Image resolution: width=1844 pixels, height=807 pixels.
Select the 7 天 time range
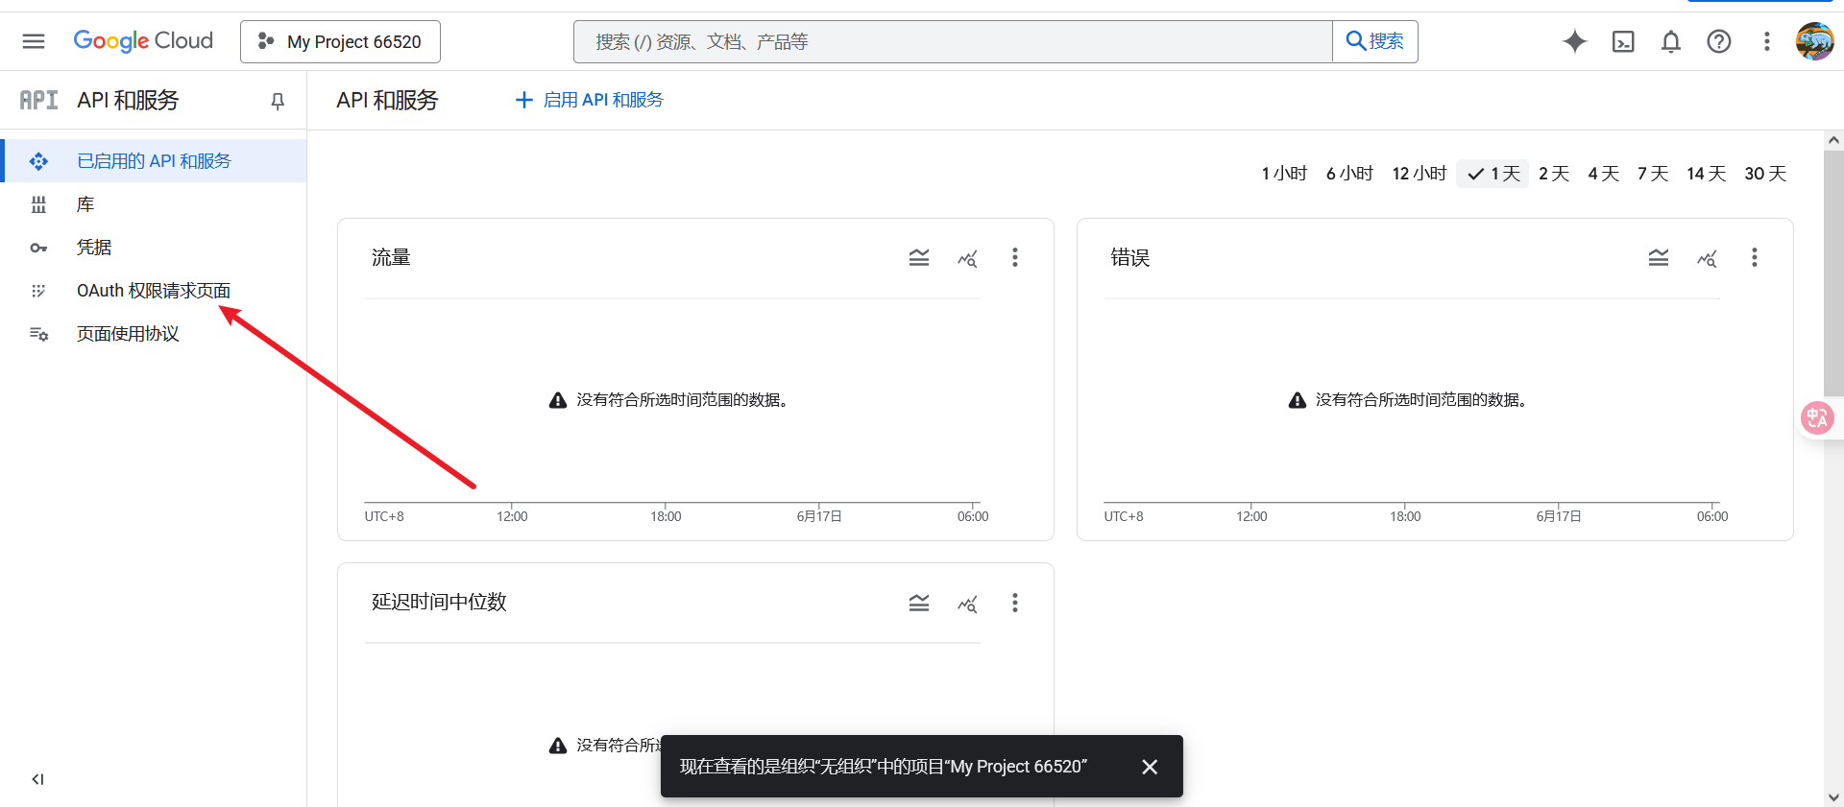click(x=1652, y=174)
